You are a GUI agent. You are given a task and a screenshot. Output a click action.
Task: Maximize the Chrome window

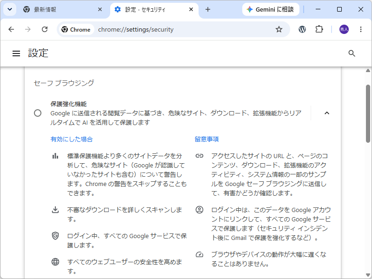[x=339, y=9]
